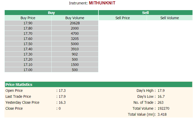Click the Buy Volume column header

click(75, 18)
